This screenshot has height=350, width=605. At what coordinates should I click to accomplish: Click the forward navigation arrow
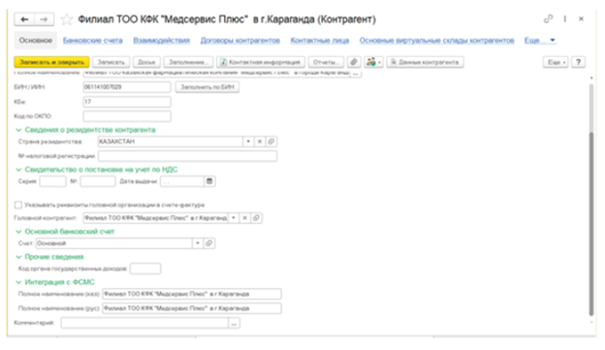tap(44, 19)
